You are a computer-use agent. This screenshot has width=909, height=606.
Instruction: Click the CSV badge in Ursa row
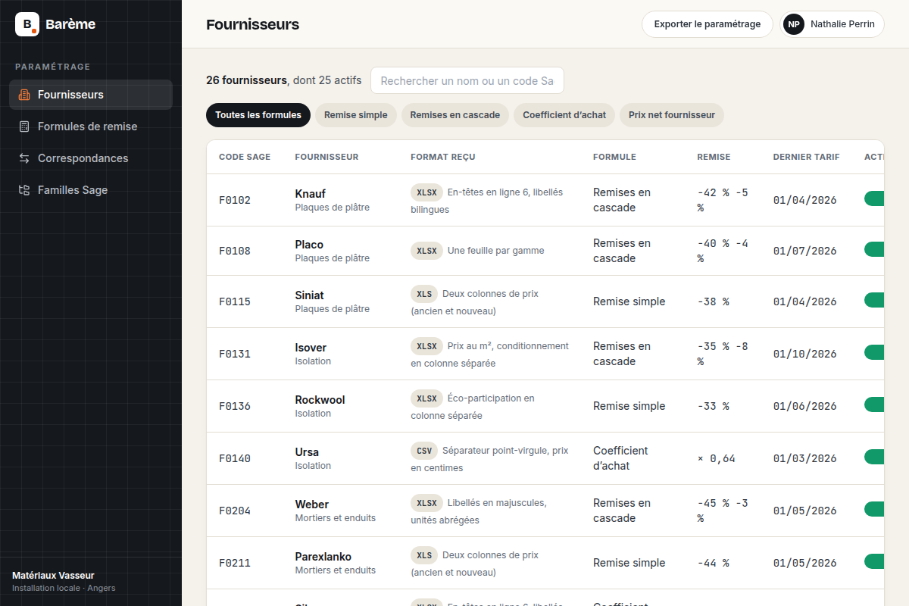point(424,451)
